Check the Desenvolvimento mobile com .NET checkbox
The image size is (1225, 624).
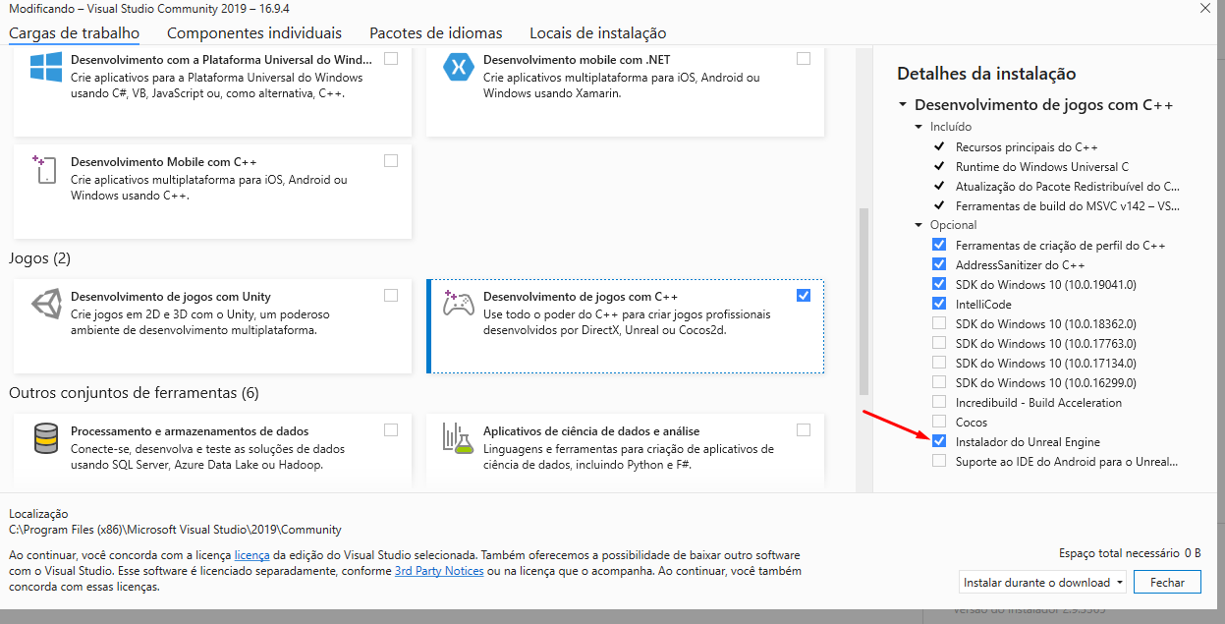point(804,59)
